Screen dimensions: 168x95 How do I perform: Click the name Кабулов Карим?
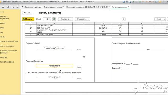click(x=54, y=77)
